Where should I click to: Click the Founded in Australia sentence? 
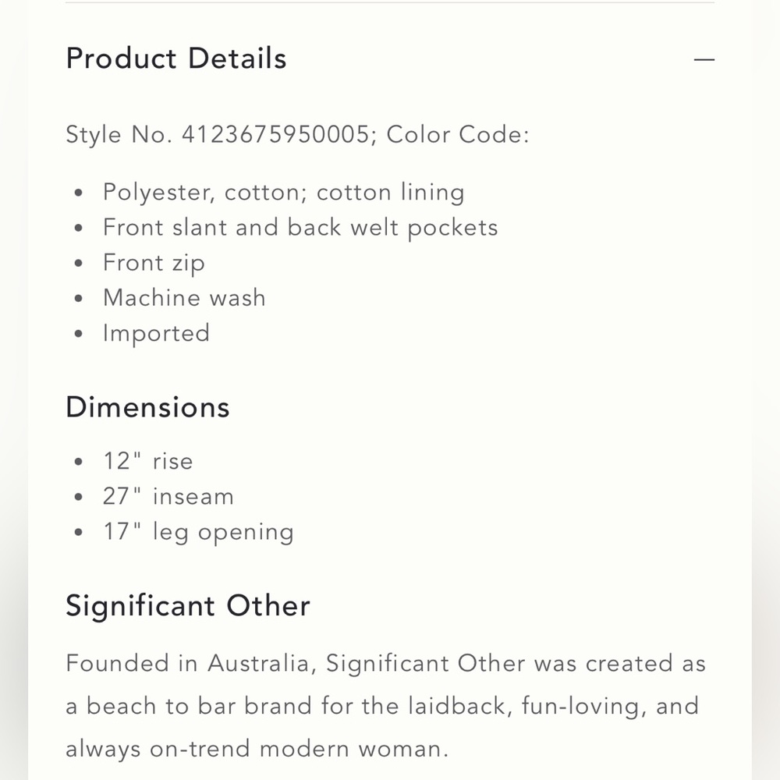pos(385,664)
